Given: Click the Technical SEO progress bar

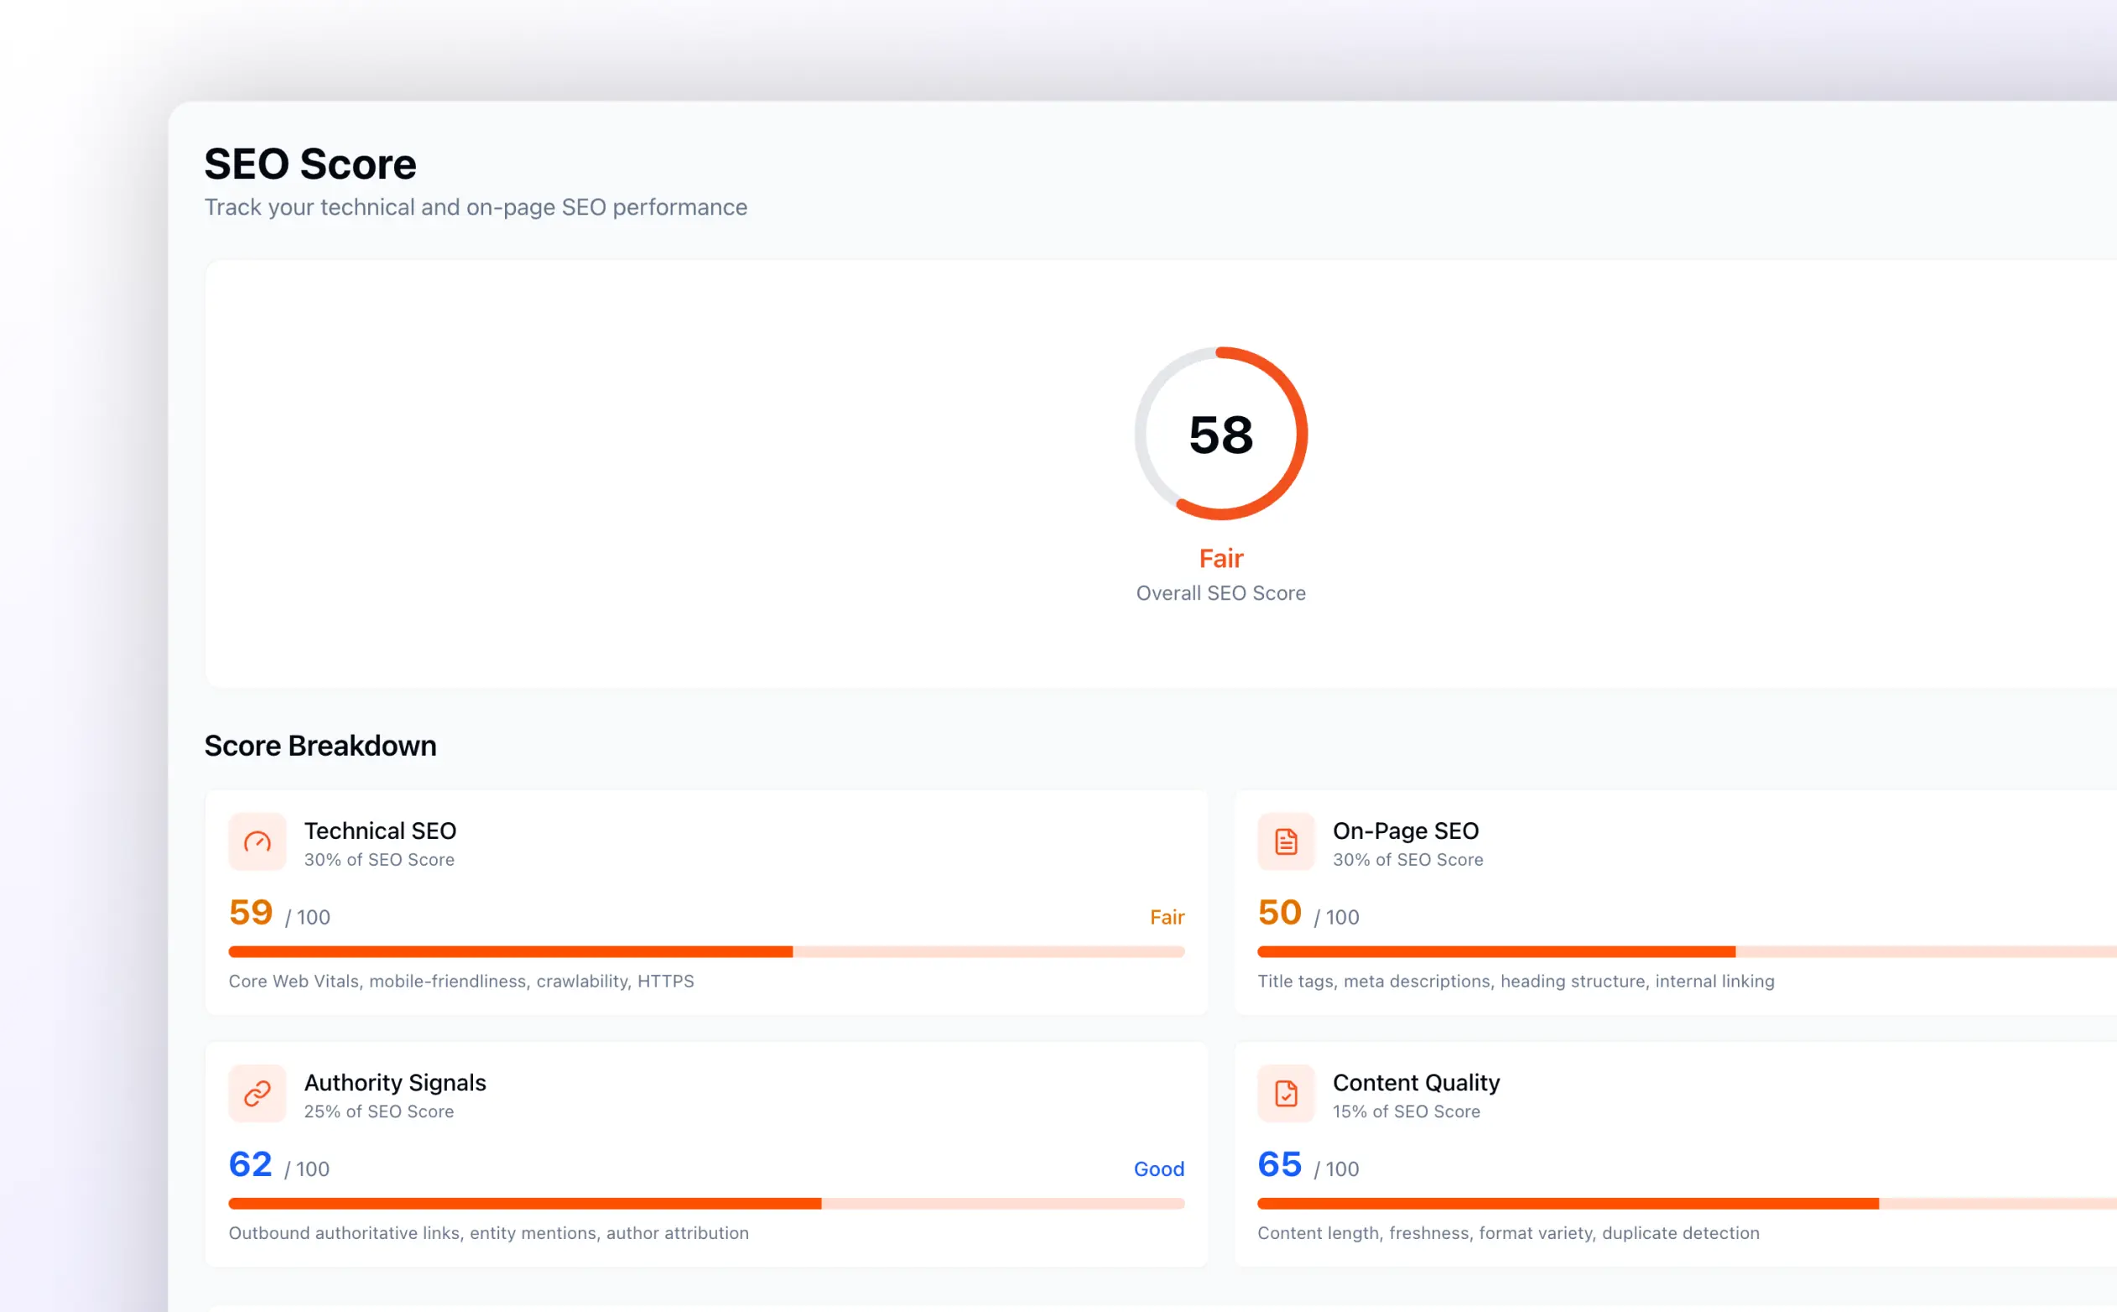Looking at the screenshot, I should [x=705, y=952].
